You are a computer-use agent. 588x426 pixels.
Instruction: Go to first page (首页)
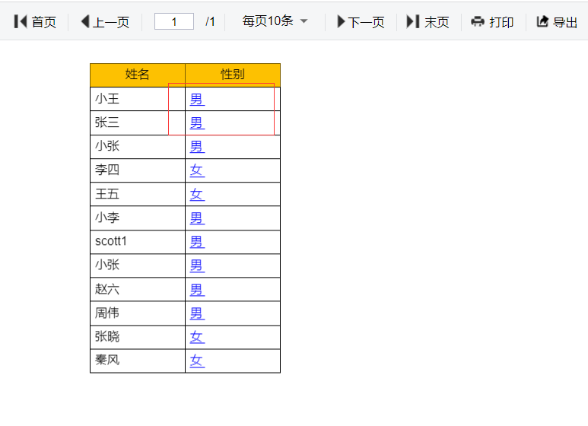[35, 22]
